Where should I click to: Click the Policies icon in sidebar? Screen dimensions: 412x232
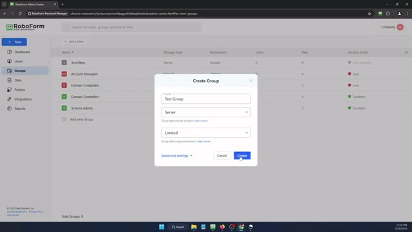(x=10, y=90)
